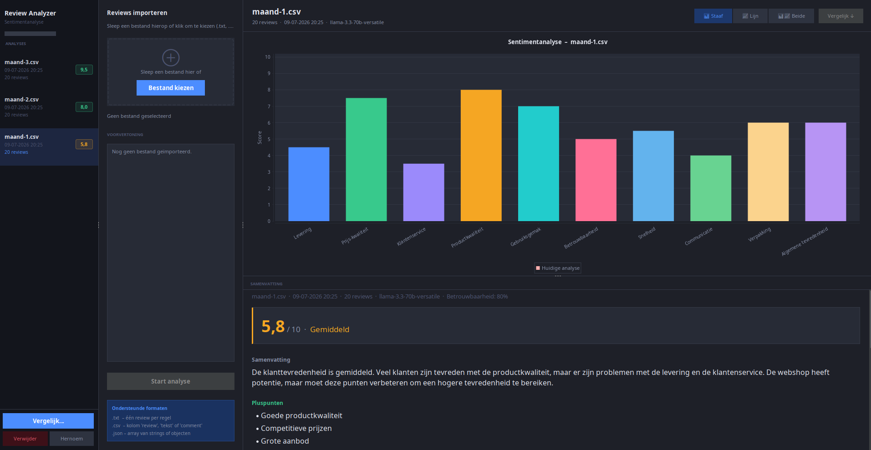This screenshot has height=450, width=871.
Task: Click the 9,5 score badge
Action: (84, 70)
